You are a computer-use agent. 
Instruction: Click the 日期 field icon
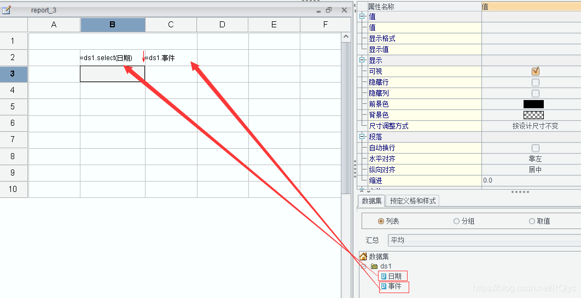pos(384,276)
